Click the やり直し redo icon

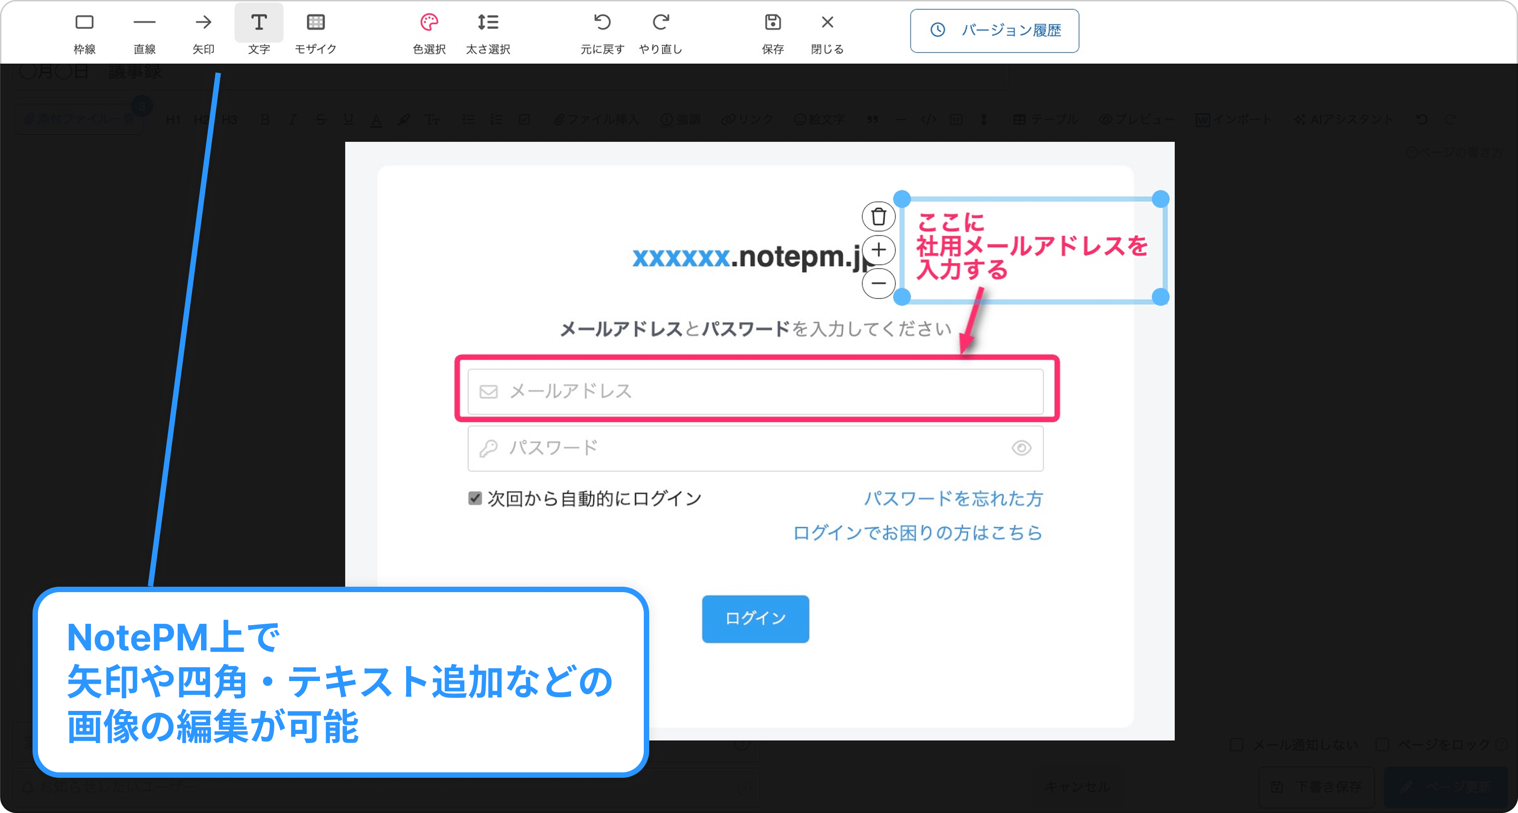point(661,23)
